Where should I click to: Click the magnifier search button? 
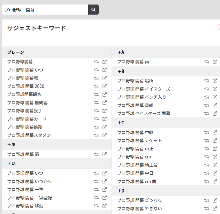[x=93, y=9]
